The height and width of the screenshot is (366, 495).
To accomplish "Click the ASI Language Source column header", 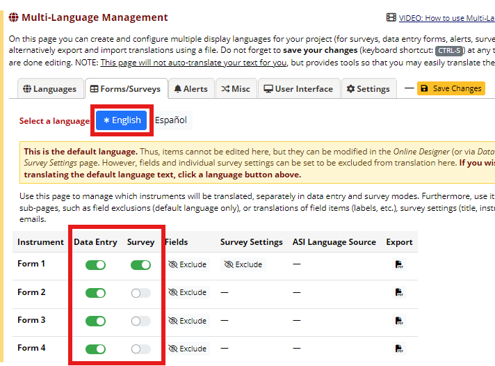I will pyautogui.click(x=334, y=242).
